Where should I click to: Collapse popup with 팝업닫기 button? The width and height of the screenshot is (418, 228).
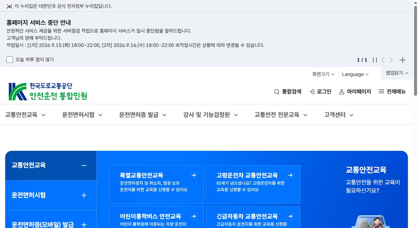(397, 73)
